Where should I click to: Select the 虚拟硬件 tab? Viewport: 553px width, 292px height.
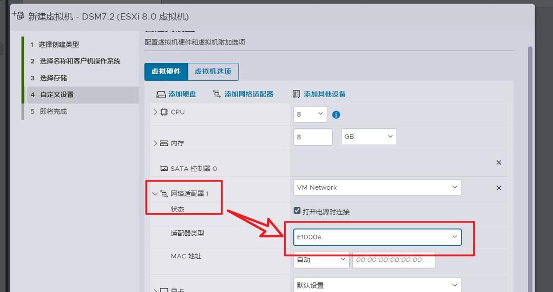pos(166,72)
